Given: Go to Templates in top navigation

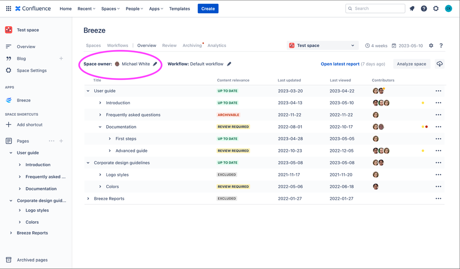Looking at the screenshot, I should (180, 9).
